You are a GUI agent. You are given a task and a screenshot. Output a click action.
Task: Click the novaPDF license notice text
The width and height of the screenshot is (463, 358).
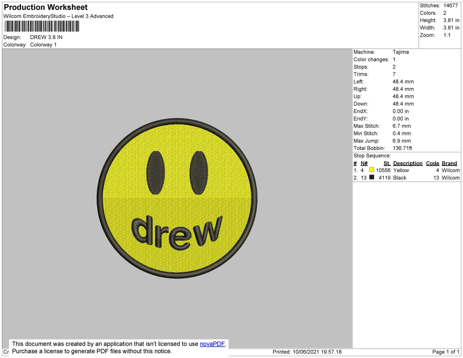click(119, 347)
